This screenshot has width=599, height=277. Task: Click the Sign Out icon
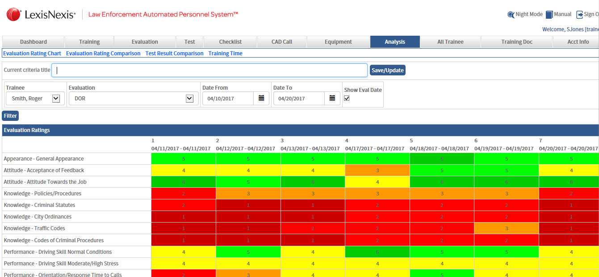click(x=579, y=15)
